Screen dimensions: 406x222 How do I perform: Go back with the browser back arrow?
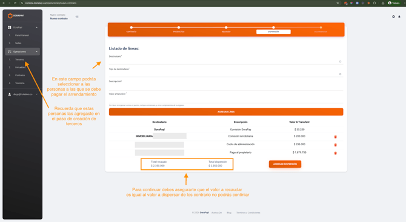coord(4,3)
